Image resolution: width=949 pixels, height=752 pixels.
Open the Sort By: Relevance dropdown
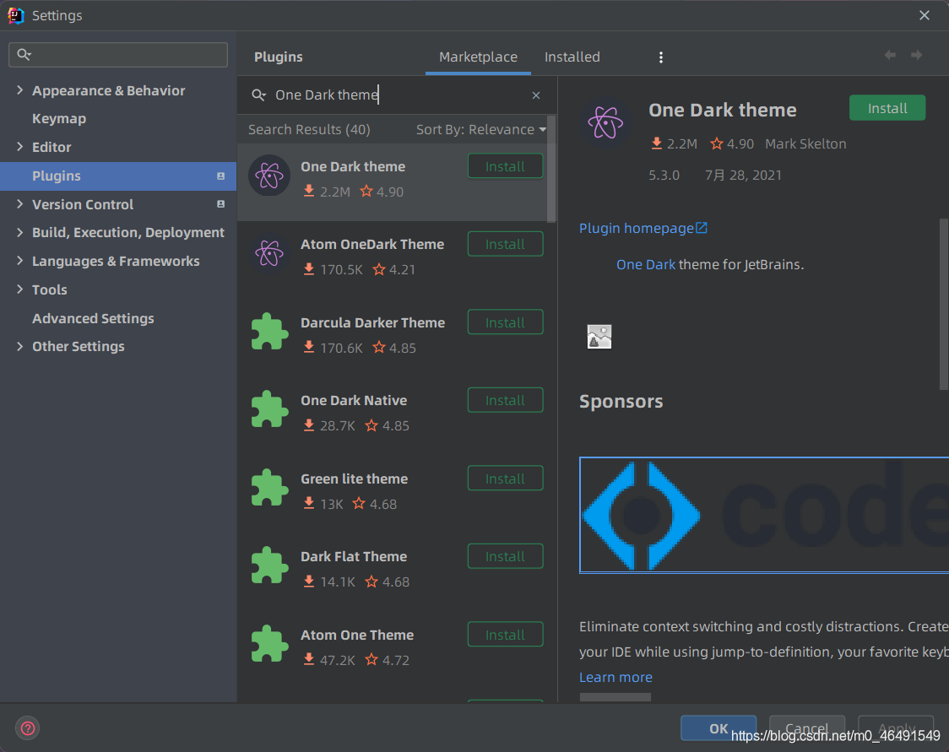(x=481, y=129)
